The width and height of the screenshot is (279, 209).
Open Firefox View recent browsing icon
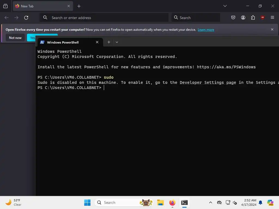click(5, 6)
